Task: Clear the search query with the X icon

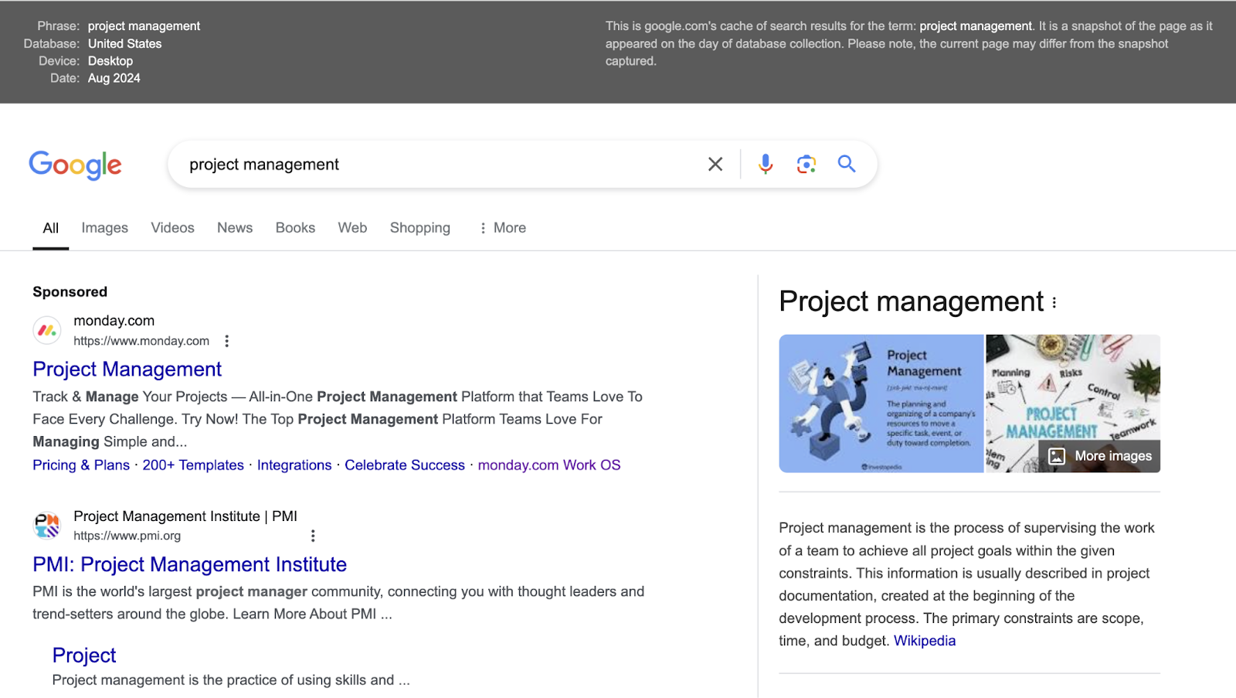Action: [x=715, y=164]
